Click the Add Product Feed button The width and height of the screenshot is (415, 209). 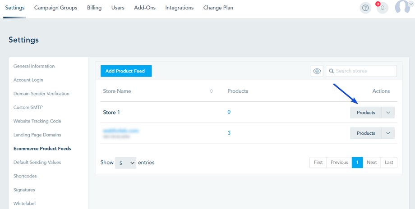126,71
